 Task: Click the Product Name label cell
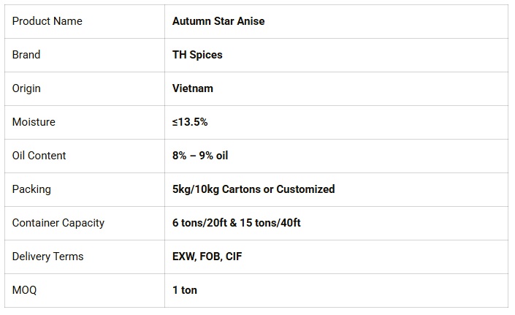coord(47,21)
